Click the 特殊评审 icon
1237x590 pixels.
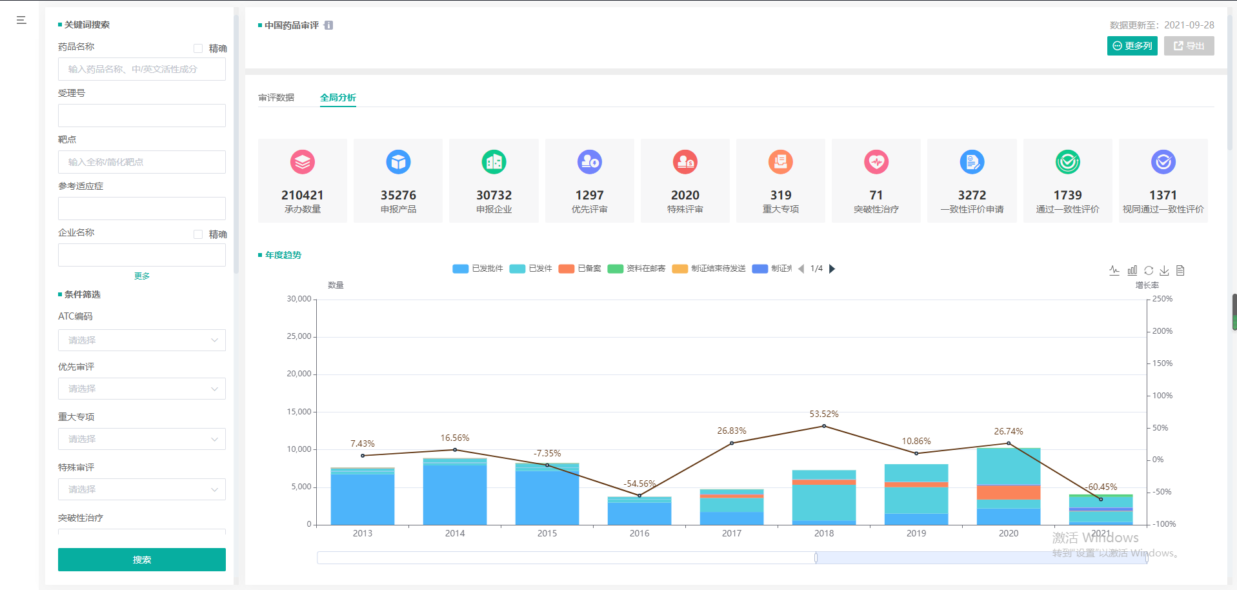[x=685, y=162]
